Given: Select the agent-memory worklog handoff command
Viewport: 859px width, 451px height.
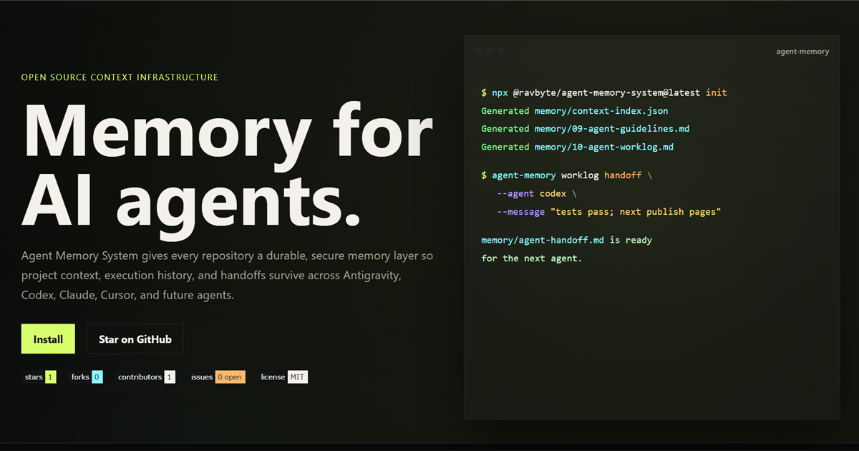Looking at the screenshot, I should [x=567, y=175].
